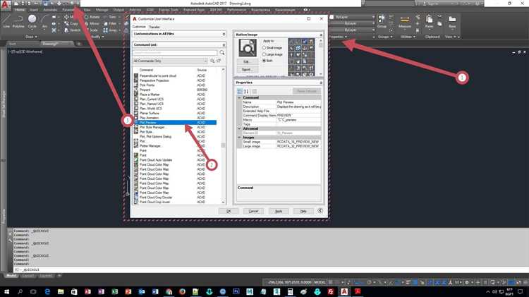
Task: Open File Explorer from the taskbar
Action: click(x=61, y=291)
